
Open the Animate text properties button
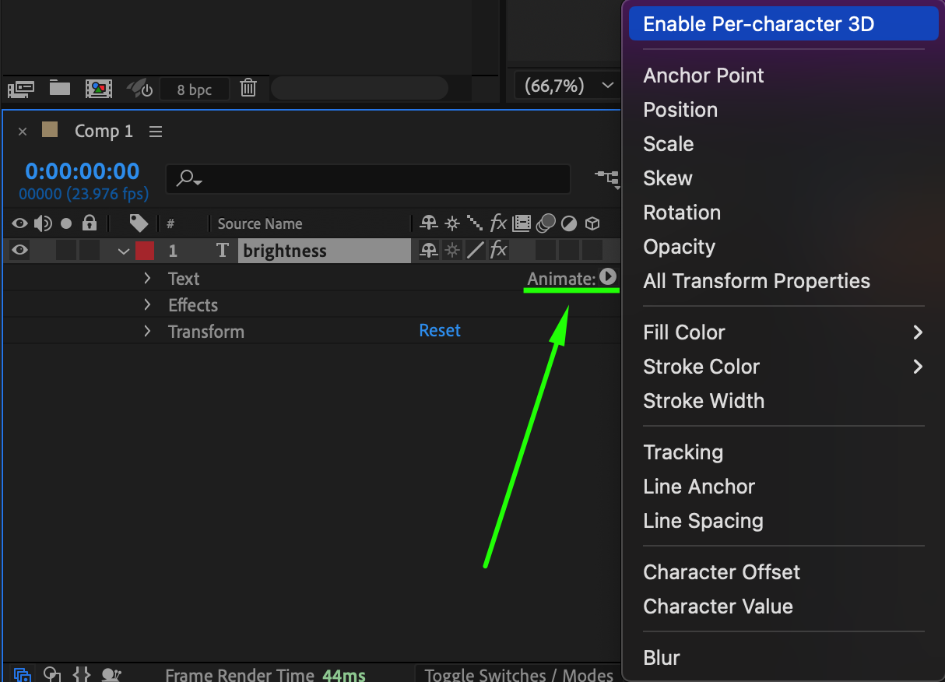tap(608, 277)
